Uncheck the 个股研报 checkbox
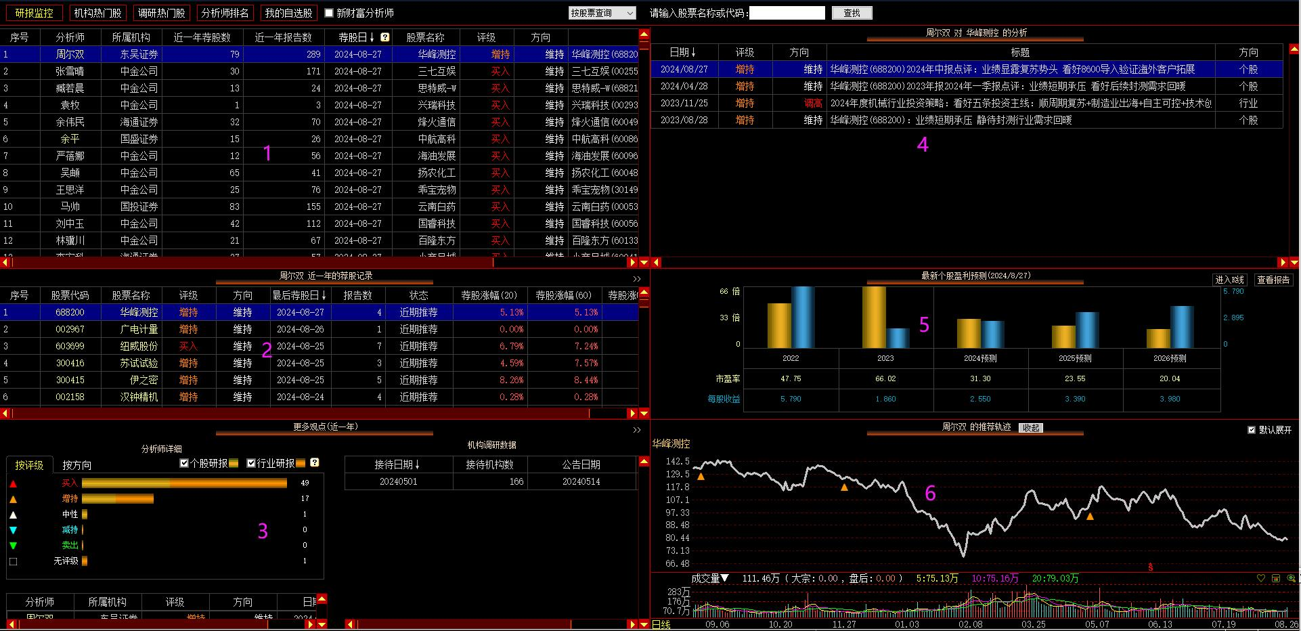 [184, 463]
